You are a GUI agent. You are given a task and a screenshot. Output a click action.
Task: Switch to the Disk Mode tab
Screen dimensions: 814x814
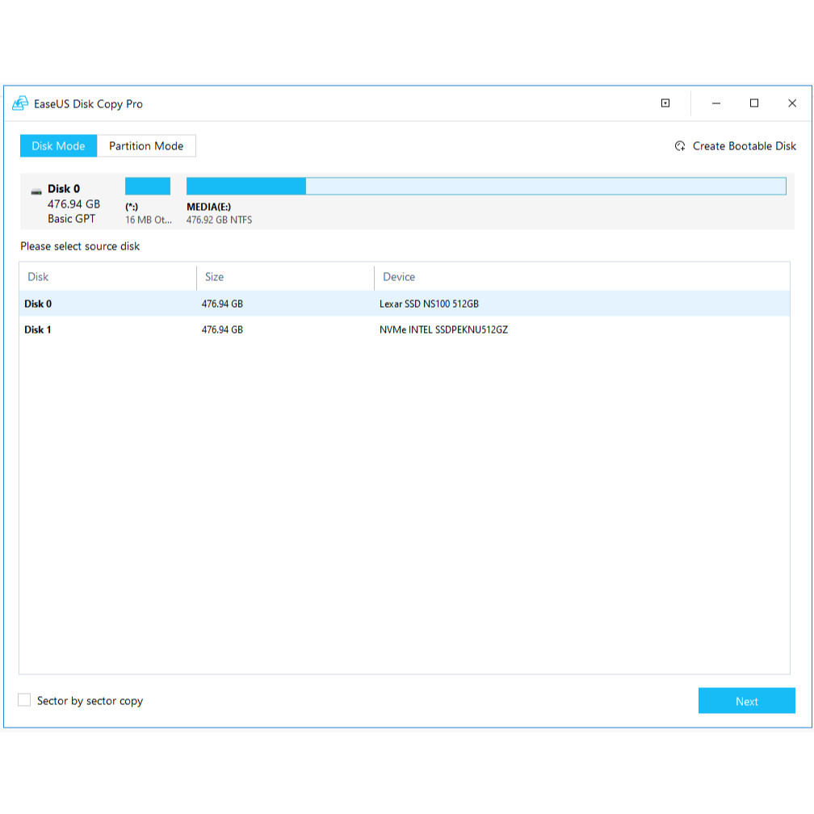point(58,146)
